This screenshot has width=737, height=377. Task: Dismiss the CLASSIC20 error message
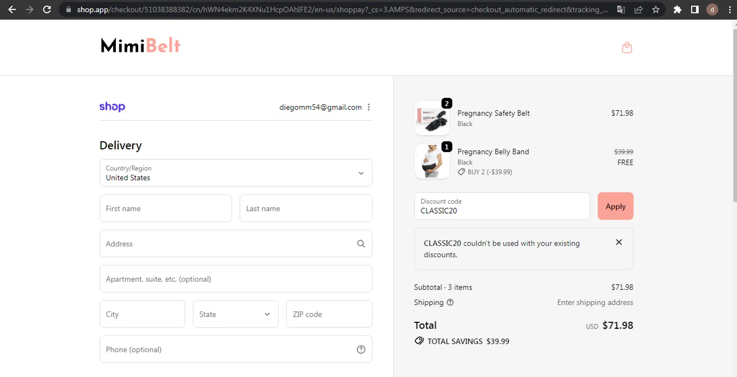click(619, 242)
